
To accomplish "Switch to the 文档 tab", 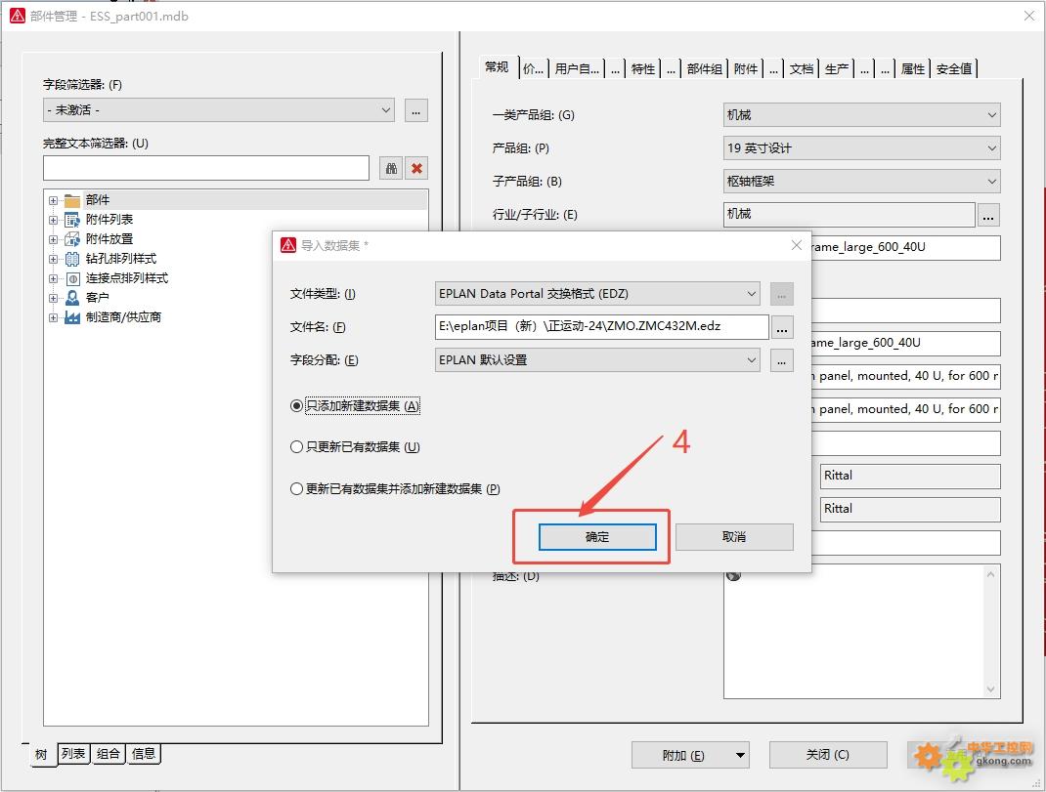I will (802, 68).
